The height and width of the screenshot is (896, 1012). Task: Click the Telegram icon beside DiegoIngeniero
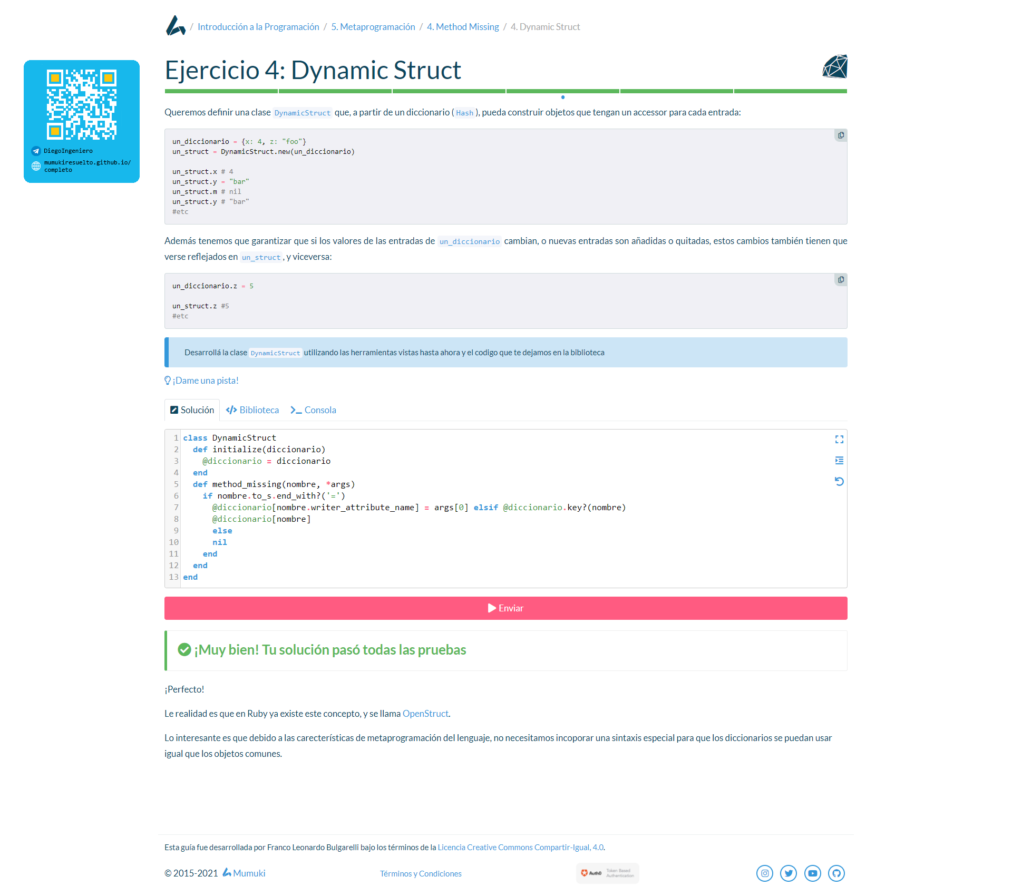coord(36,151)
